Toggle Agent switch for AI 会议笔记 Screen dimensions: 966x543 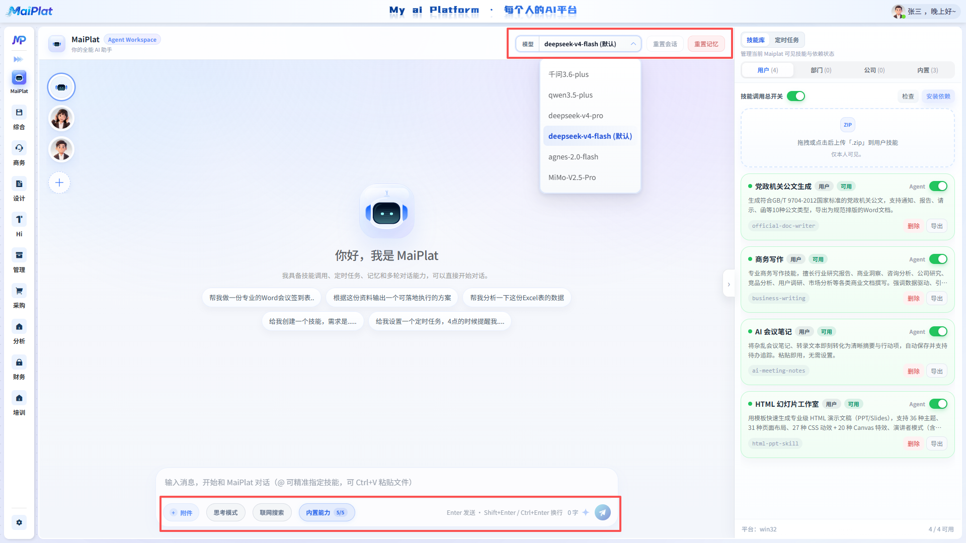938,331
